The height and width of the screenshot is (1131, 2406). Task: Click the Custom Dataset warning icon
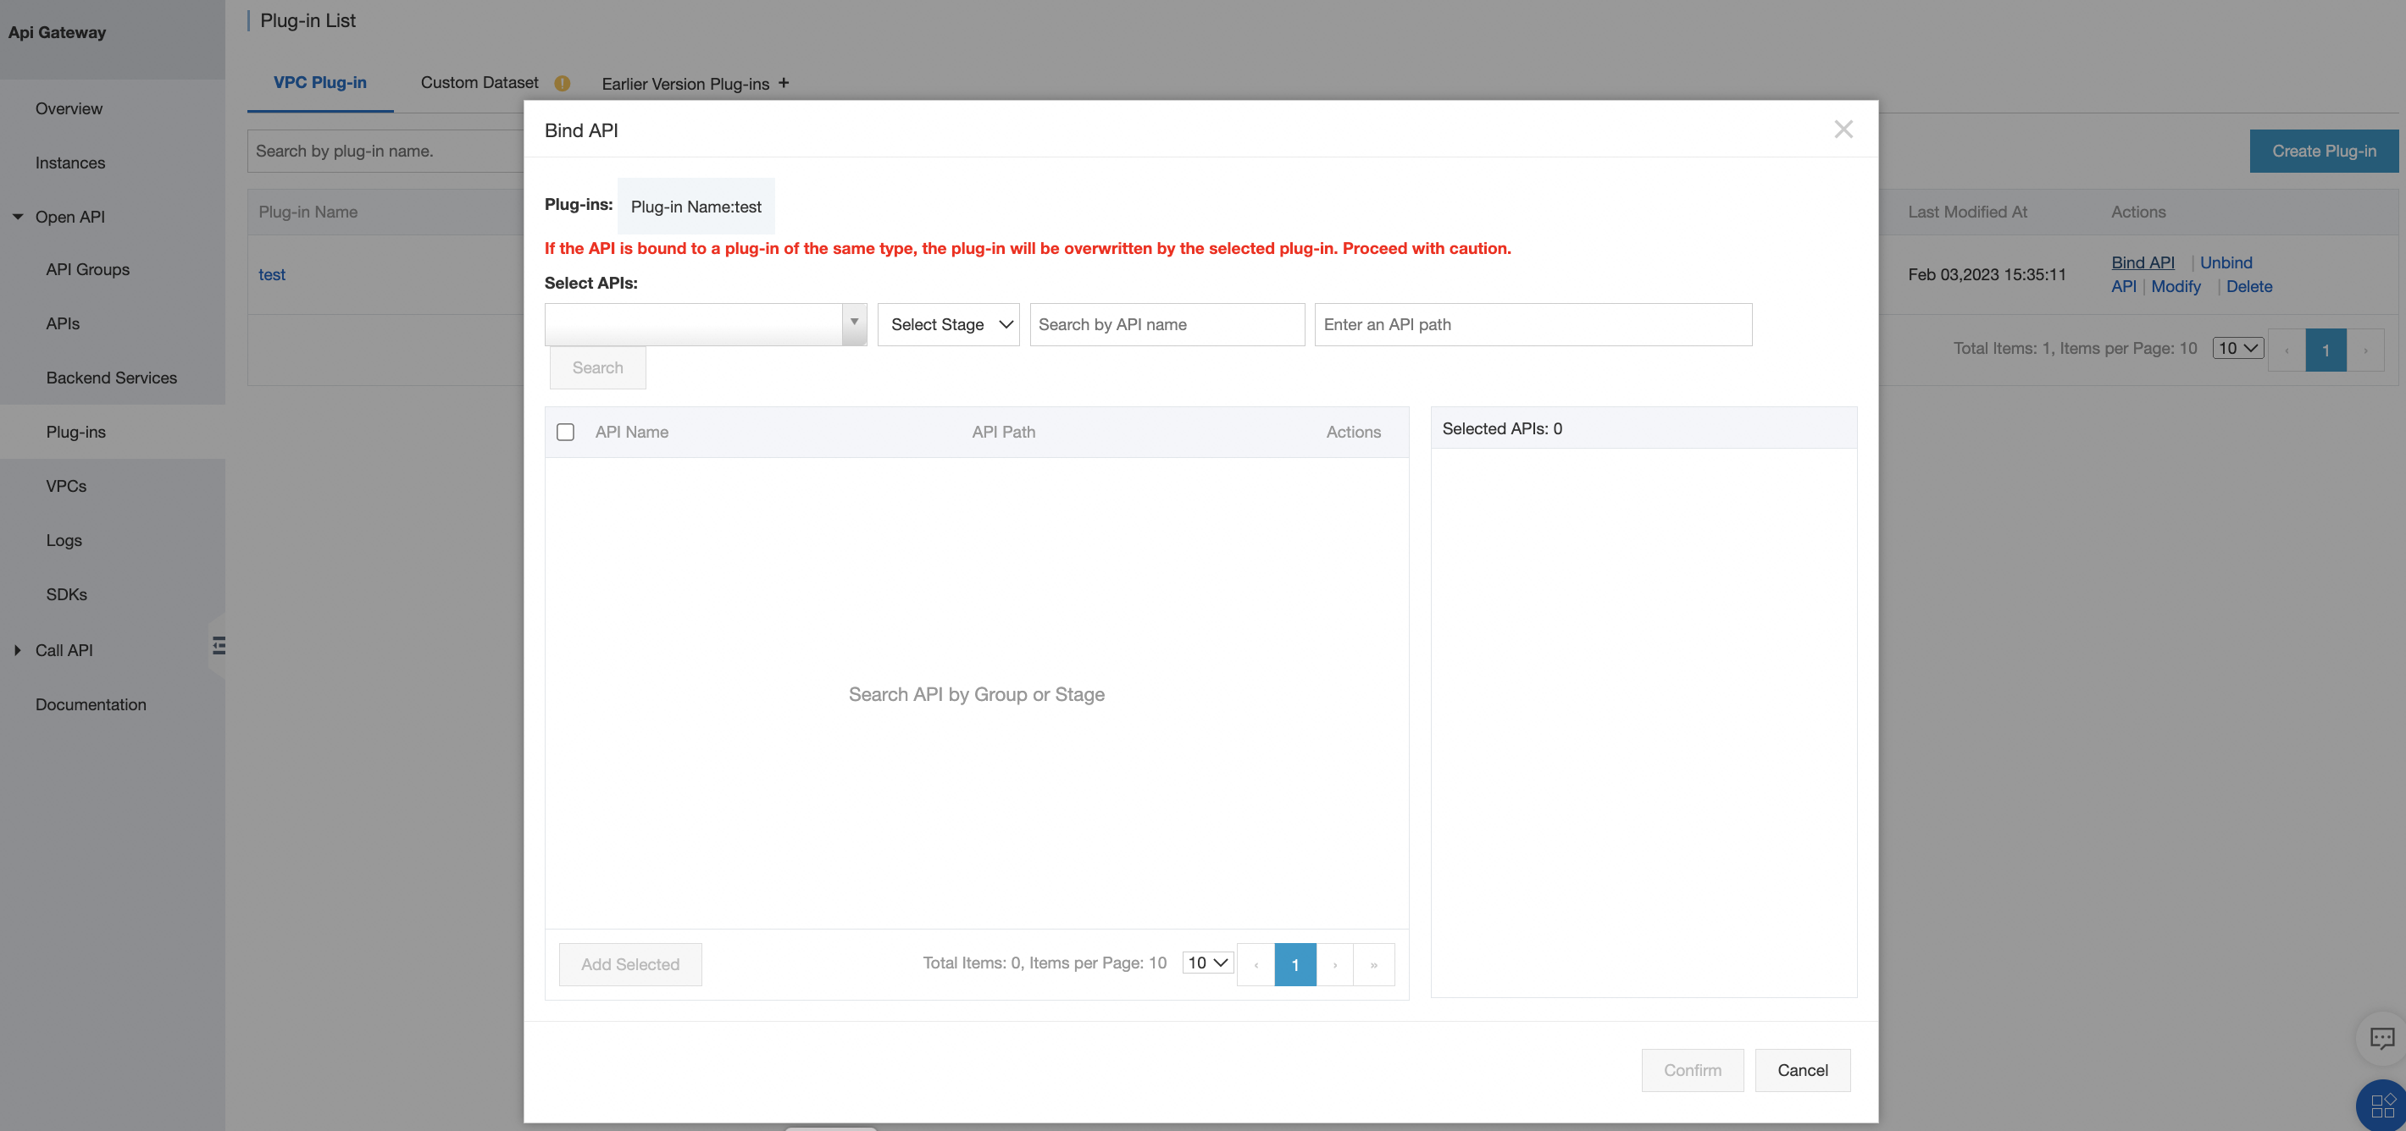[x=563, y=83]
